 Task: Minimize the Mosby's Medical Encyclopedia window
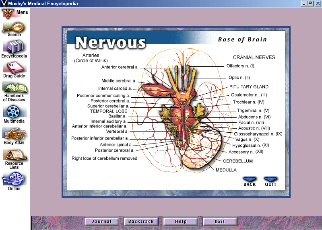click(304, 4)
